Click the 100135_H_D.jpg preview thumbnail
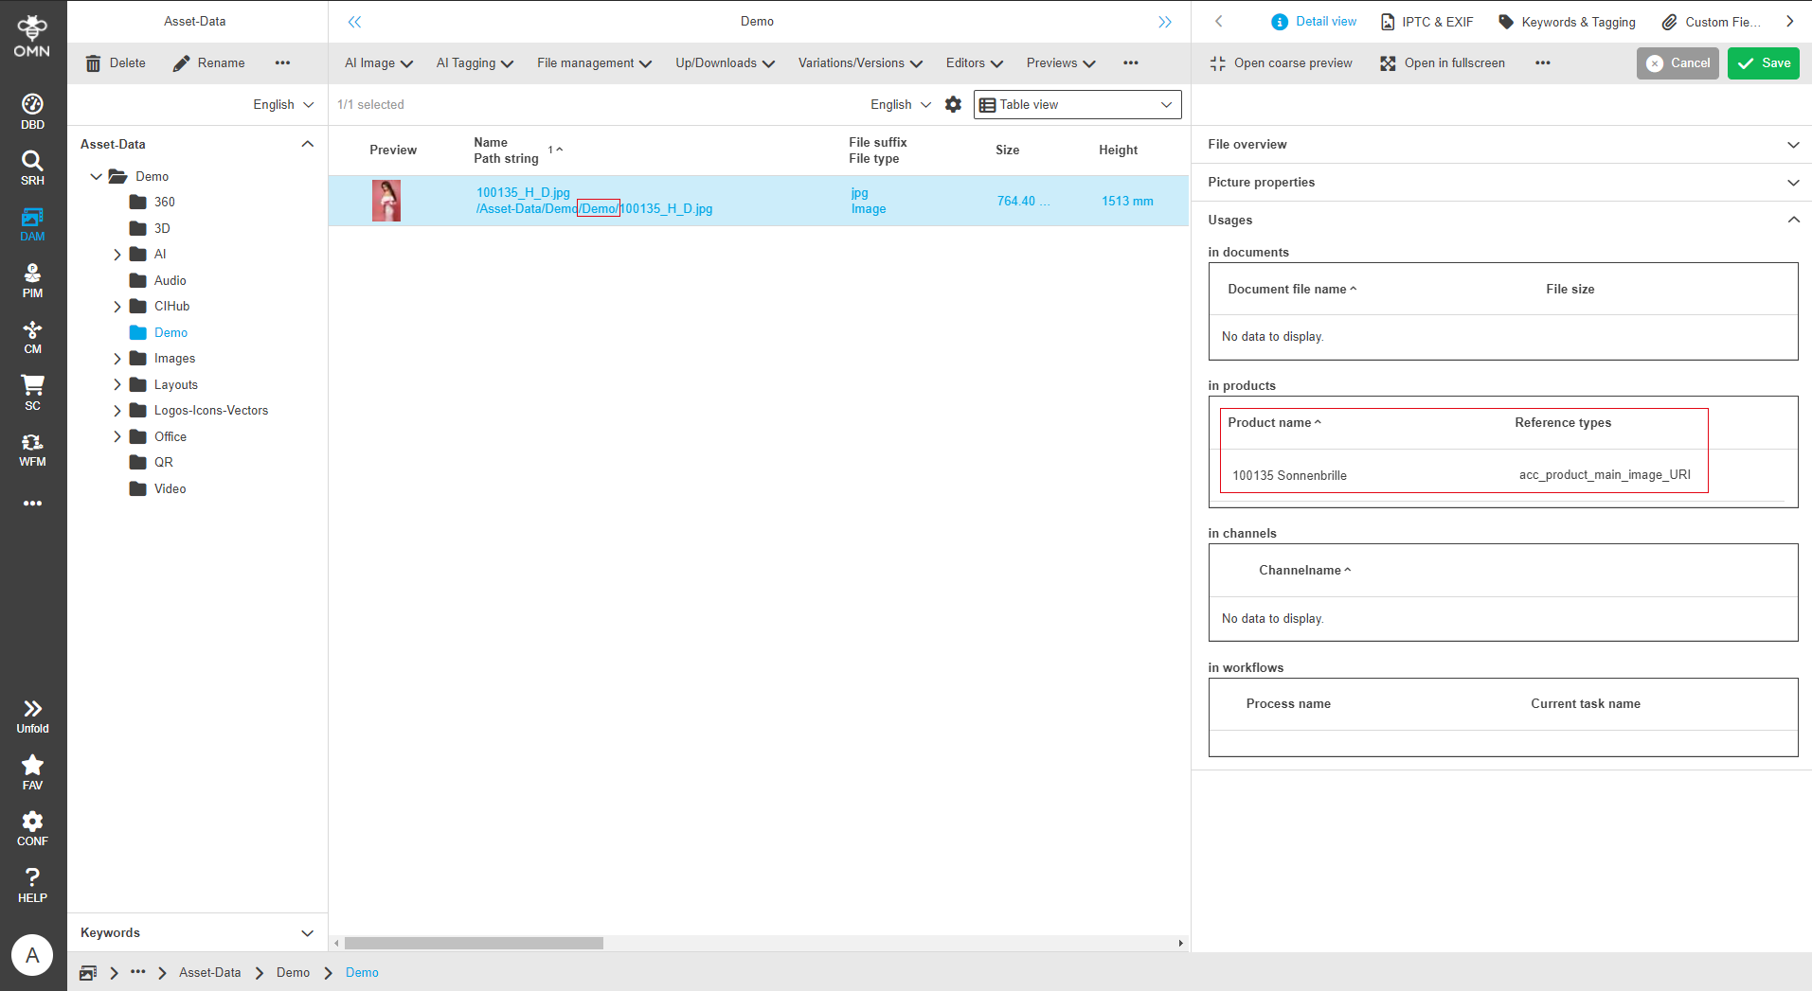This screenshot has height=991, width=1812. [386, 201]
